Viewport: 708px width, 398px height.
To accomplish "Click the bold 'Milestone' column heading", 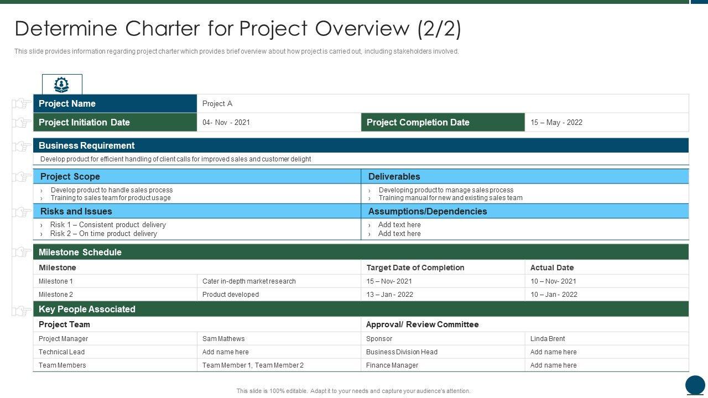I will [58, 268].
